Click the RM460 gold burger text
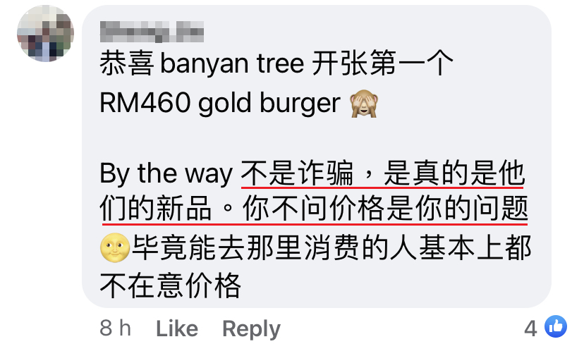The image size is (584, 344). point(220,103)
